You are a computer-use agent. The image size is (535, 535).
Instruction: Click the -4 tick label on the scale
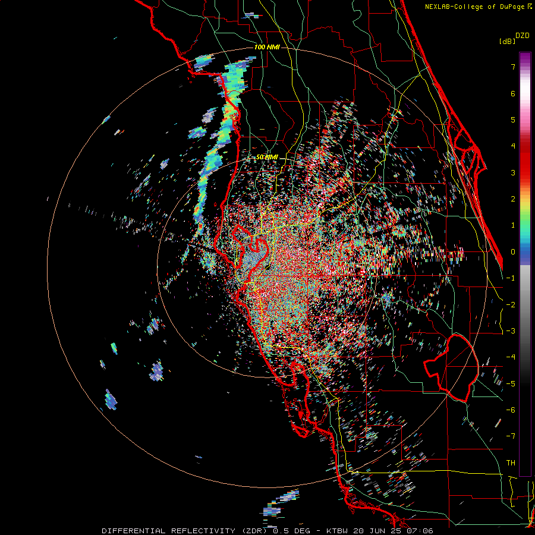coord(511,357)
